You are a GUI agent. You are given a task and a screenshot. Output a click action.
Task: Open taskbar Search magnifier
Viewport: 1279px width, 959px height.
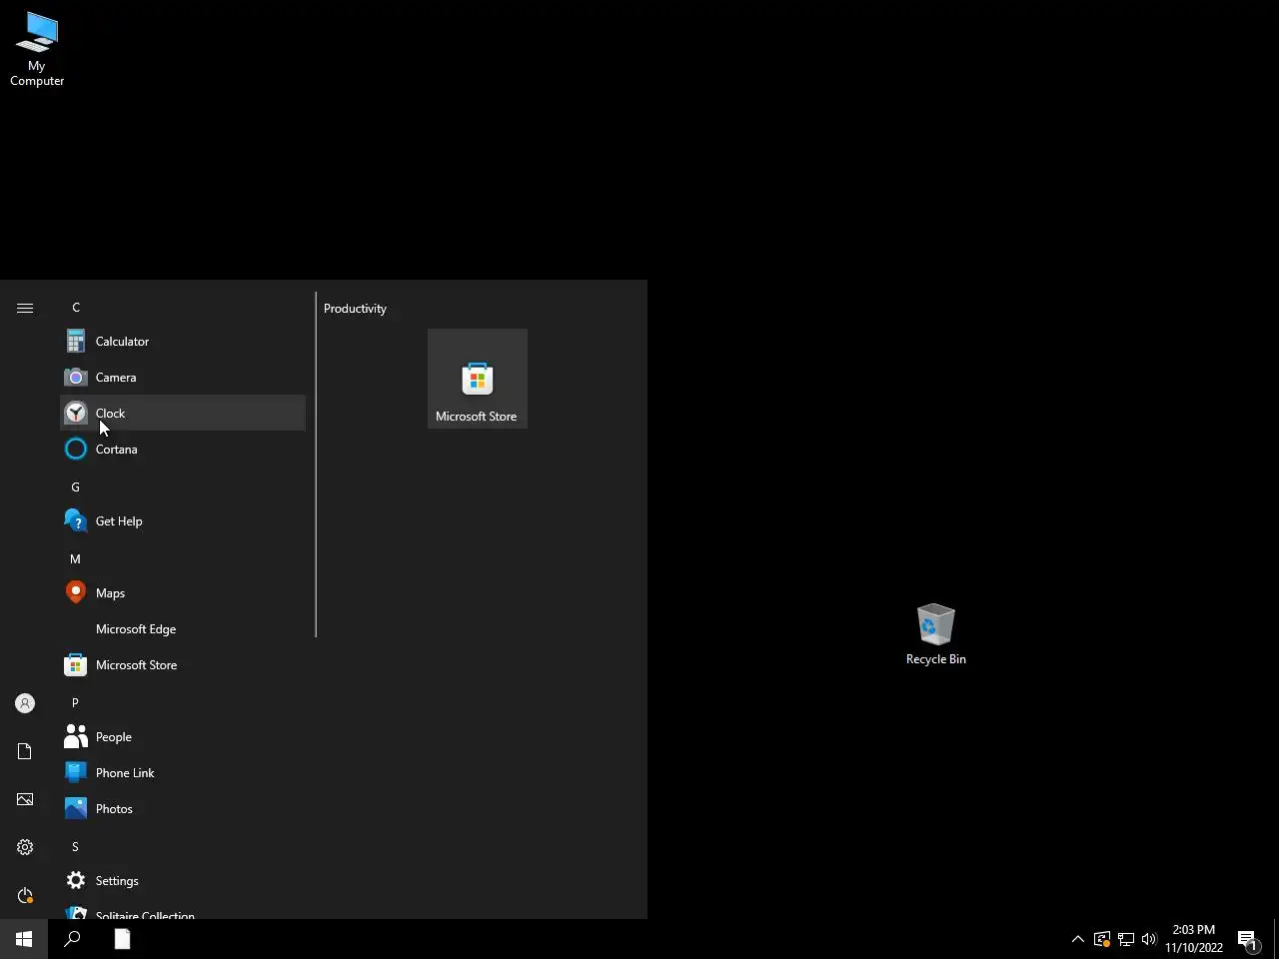[72, 939]
